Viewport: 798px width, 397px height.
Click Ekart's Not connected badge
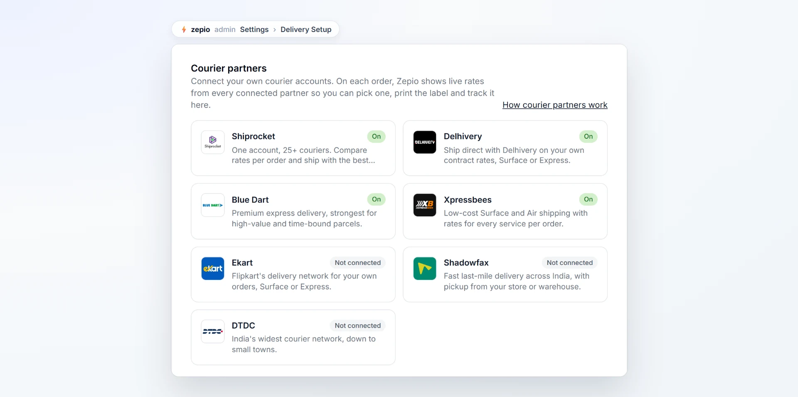tap(358, 263)
